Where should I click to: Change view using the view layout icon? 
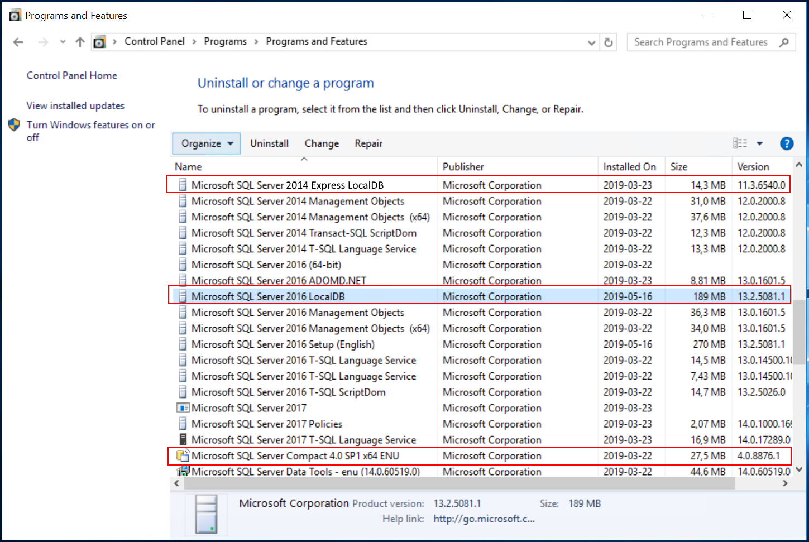740,143
